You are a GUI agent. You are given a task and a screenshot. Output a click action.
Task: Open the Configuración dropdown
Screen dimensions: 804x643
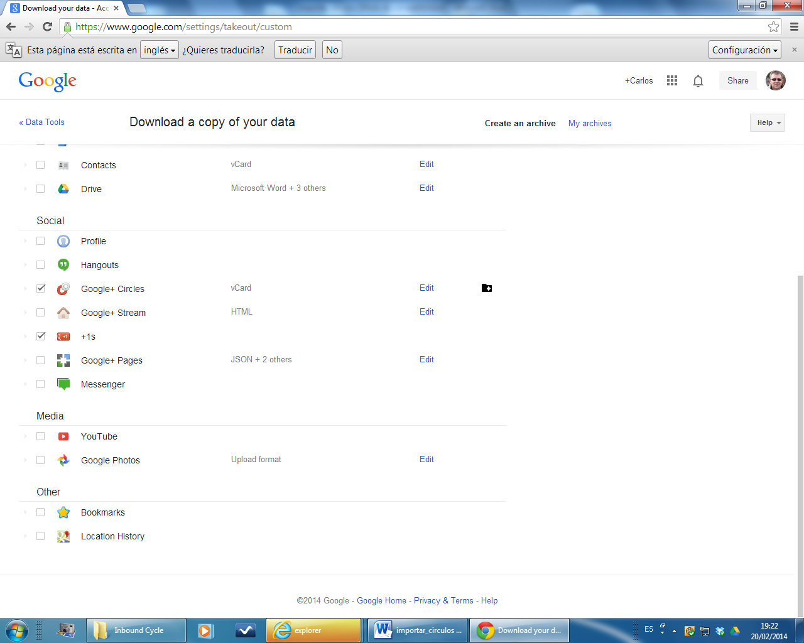[745, 50]
